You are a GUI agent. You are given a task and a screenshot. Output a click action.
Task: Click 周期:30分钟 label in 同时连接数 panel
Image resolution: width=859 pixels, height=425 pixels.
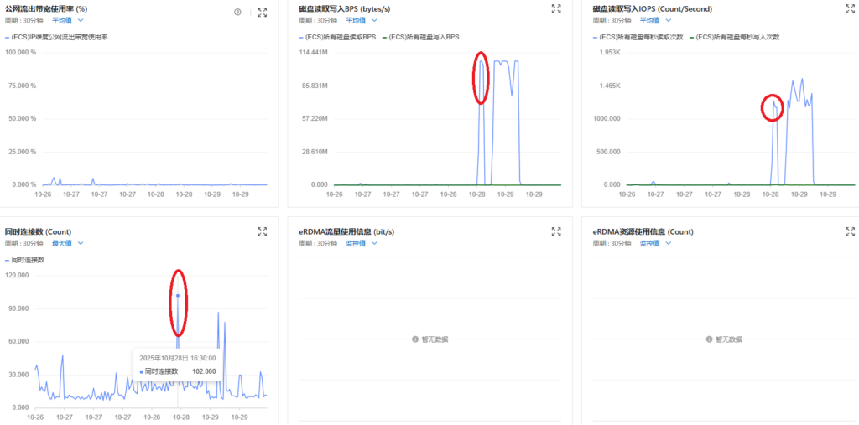[x=23, y=243]
